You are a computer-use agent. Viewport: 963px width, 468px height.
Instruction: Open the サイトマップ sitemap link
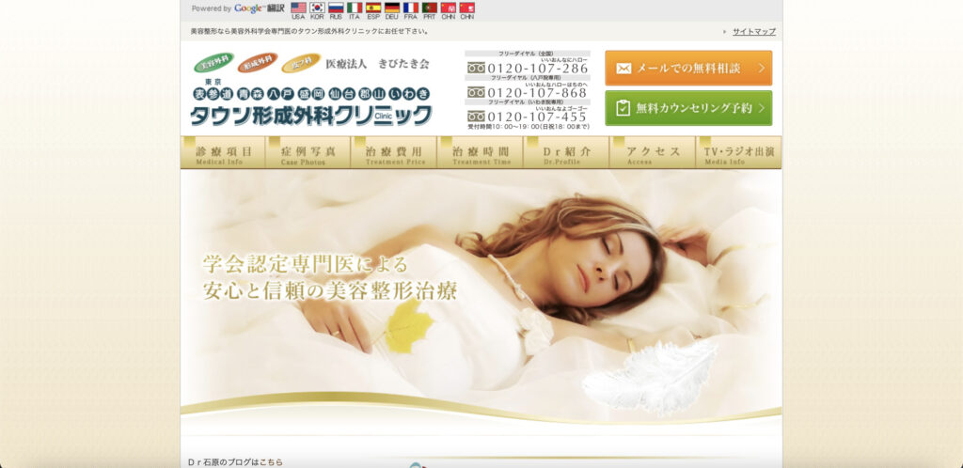[753, 31]
